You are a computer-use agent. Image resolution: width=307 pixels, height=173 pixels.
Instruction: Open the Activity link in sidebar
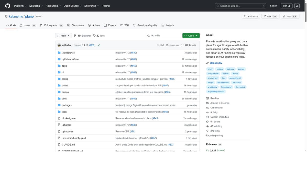pos(212,112)
